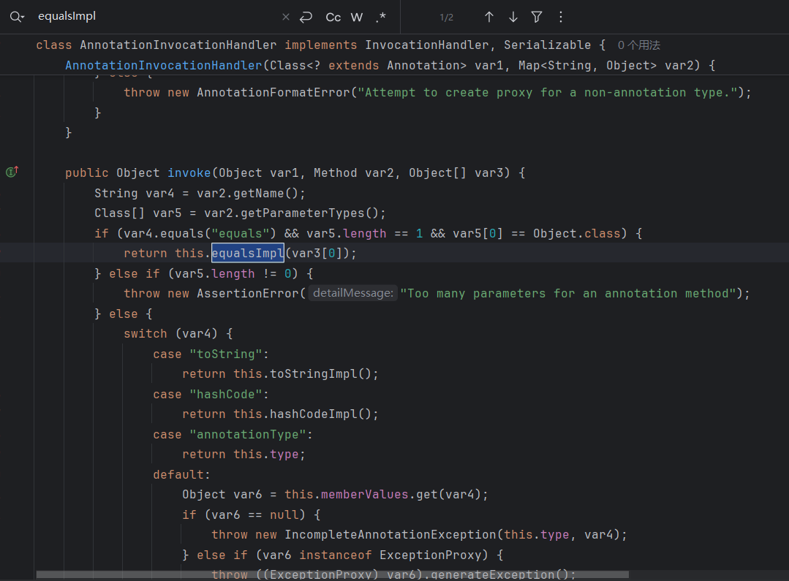The image size is (789, 581).
Task: Enable regex (.*) search option
Action: point(381,17)
